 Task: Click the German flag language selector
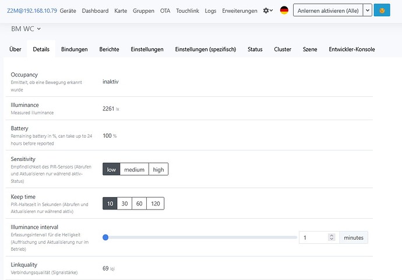(x=284, y=10)
